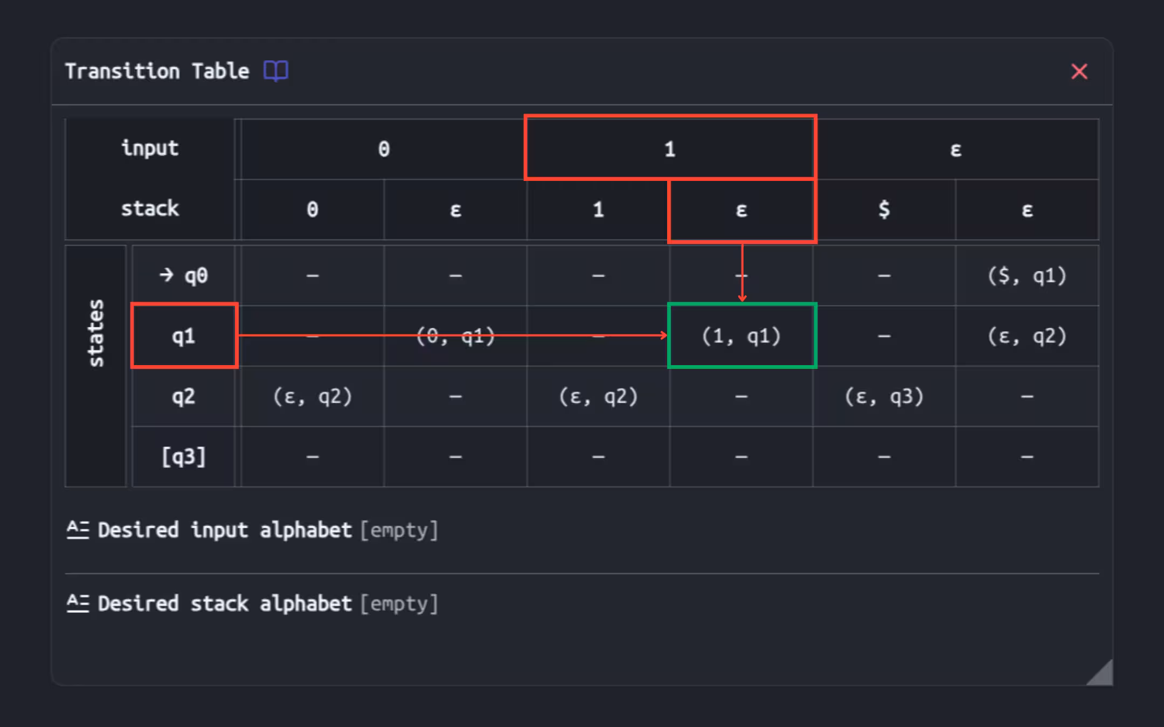Image resolution: width=1164 pixels, height=727 pixels.
Task: Click the Desired input alphabet label
Action: 225,530
